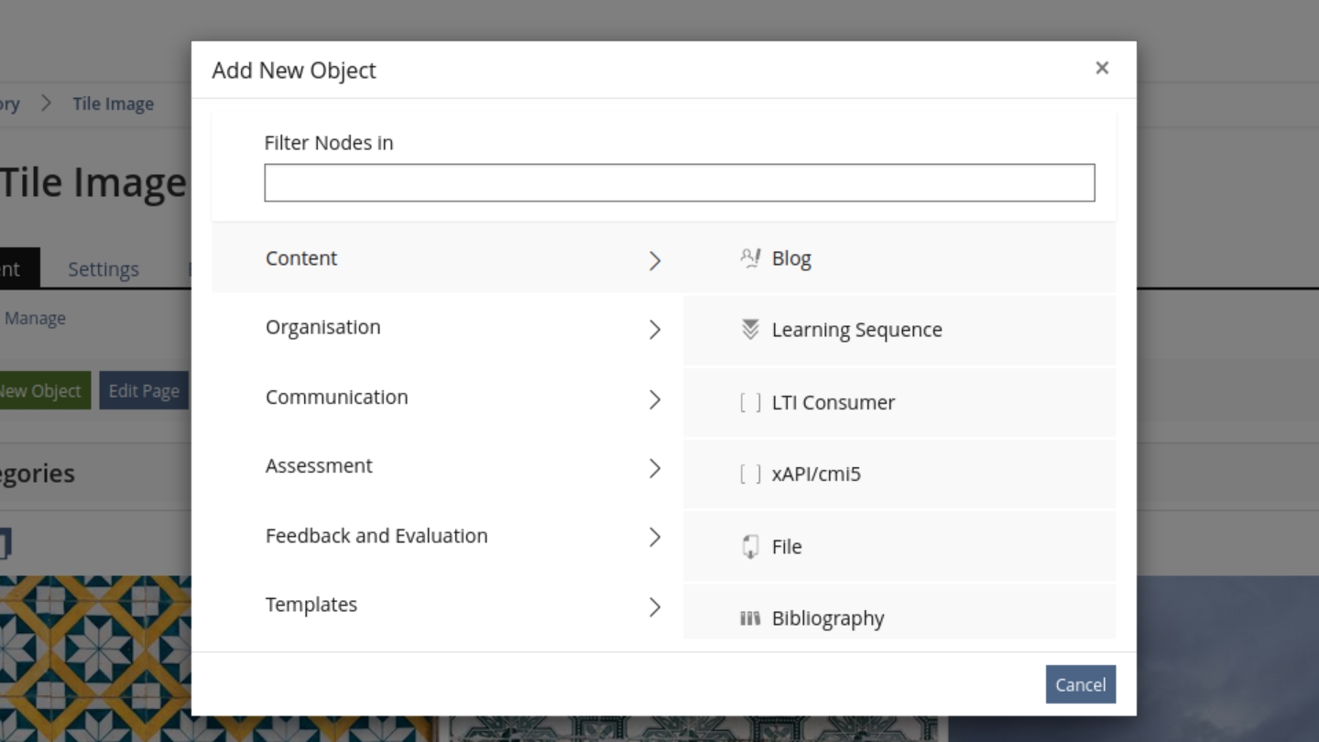
Task: Select the Blog object type
Action: point(790,258)
